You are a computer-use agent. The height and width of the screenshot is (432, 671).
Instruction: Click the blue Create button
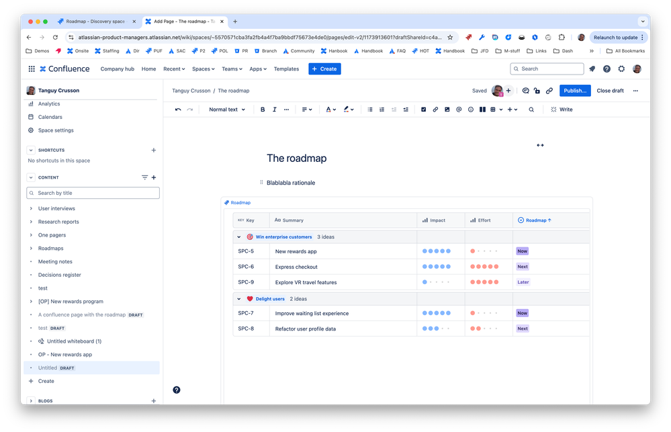pyautogui.click(x=324, y=69)
